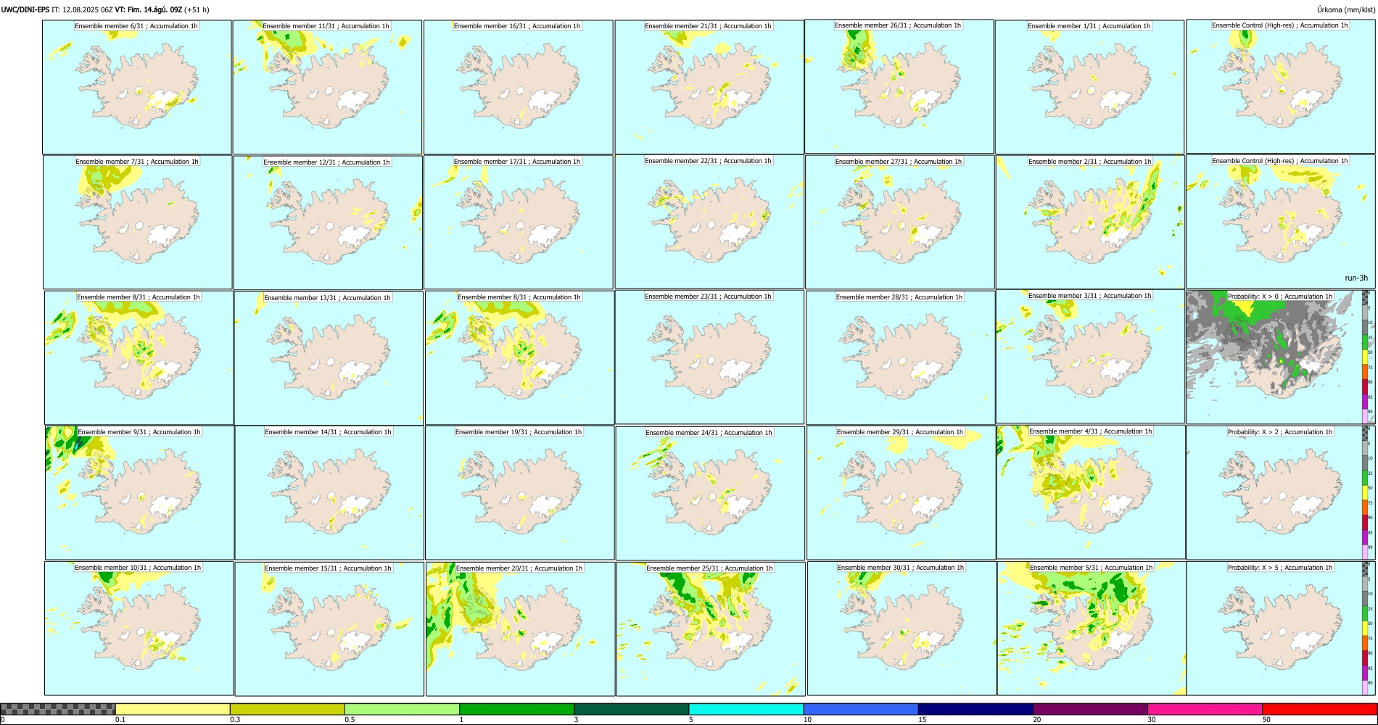
Task: Click the blue 10–15 legend swatch
Action: pos(861,709)
